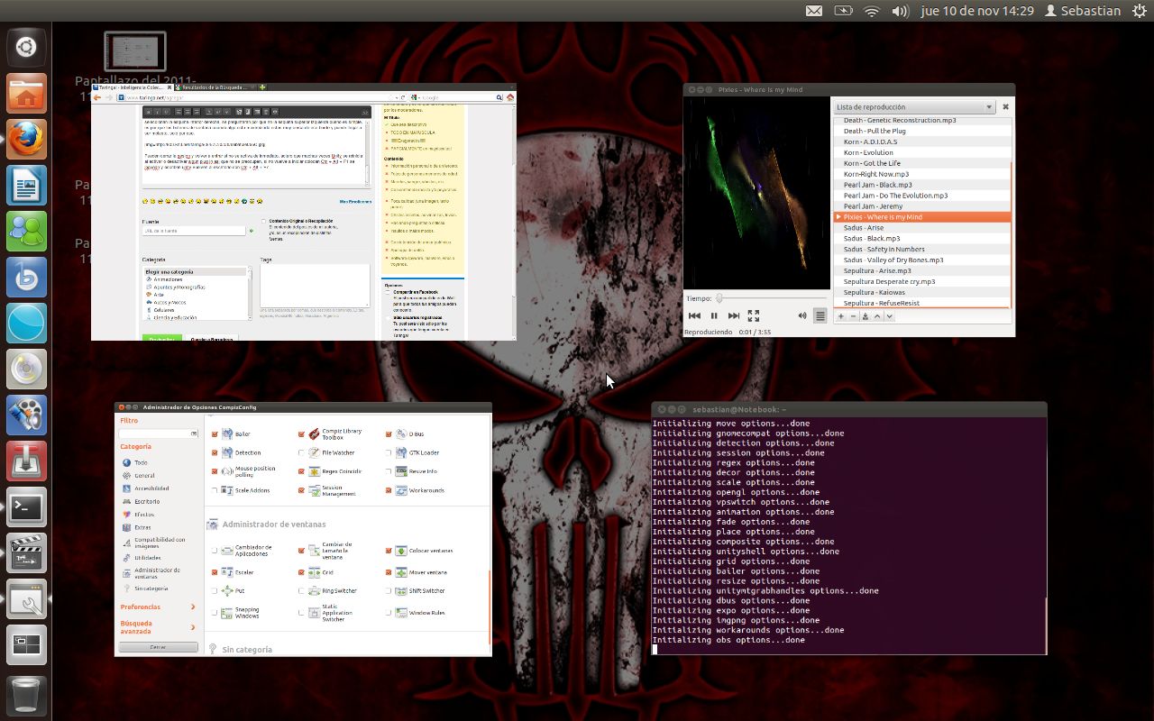Skip to previous track in media player
The width and height of the screenshot is (1154, 721).
coord(694,315)
